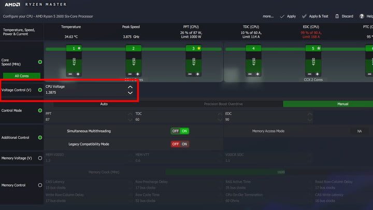373x210 pixels.
Task: Open the more... menu
Action: click(x=268, y=17)
